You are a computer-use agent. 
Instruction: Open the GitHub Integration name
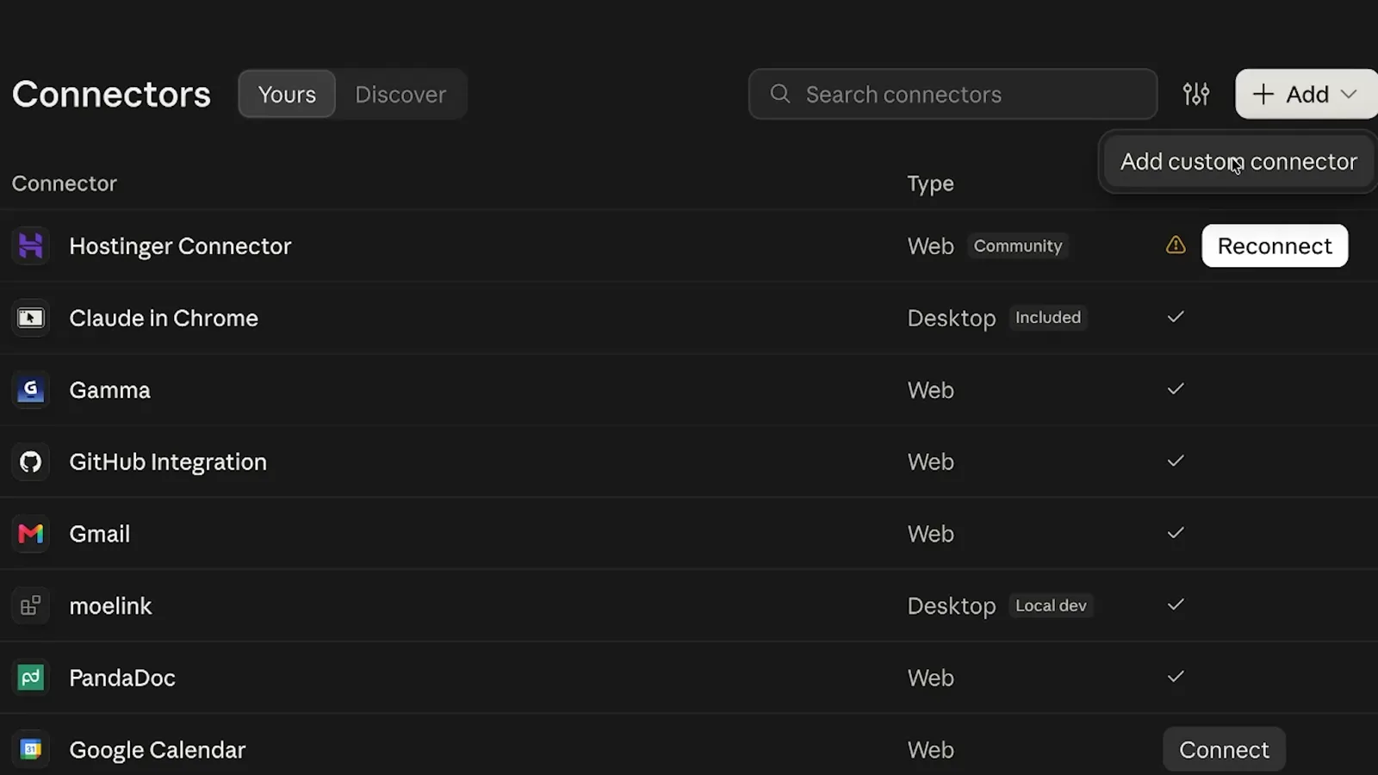[168, 462]
